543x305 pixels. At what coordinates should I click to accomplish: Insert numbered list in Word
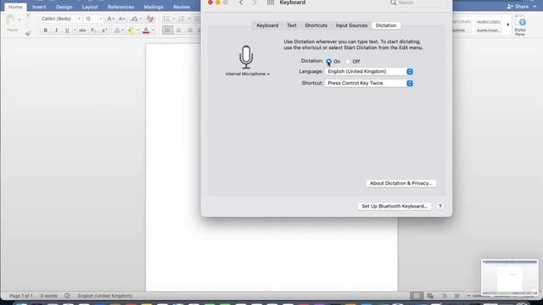182,19
